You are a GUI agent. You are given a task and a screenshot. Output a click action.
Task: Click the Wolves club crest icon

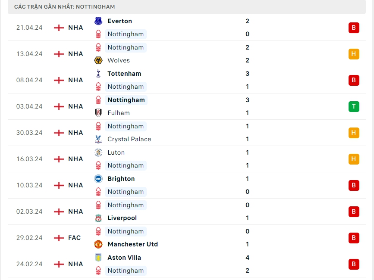pyautogui.click(x=99, y=60)
